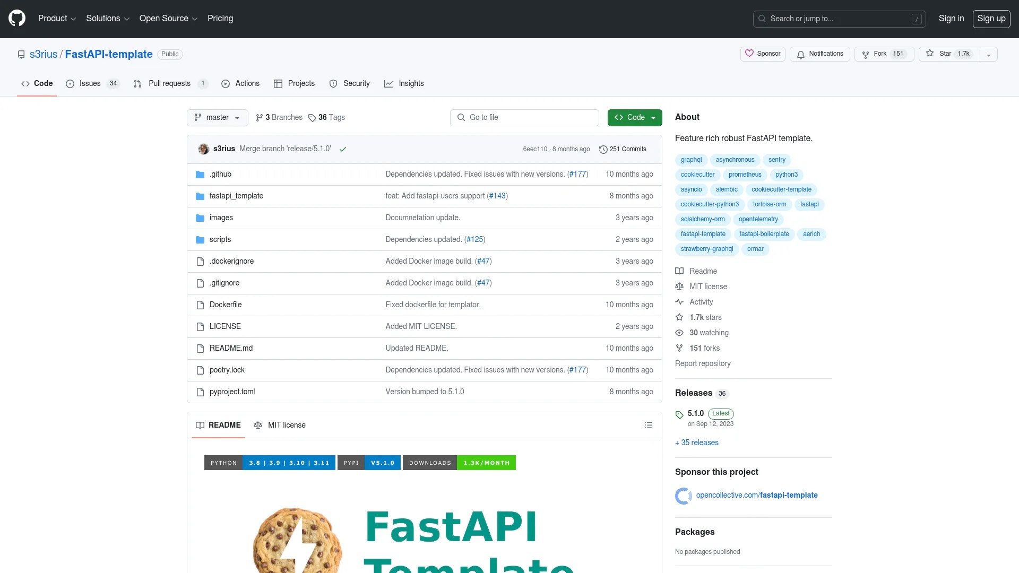Click the green commit status checkmark
Screen dimensions: 1019x573
coord(343,149)
